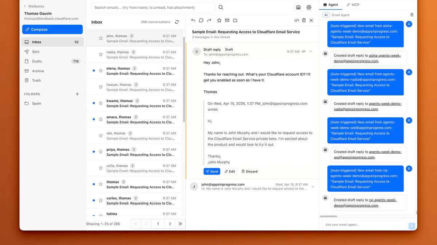Viewport: 437px width, 245px height.
Task: Forward the email with the forward arrow icon
Action: [209, 20]
